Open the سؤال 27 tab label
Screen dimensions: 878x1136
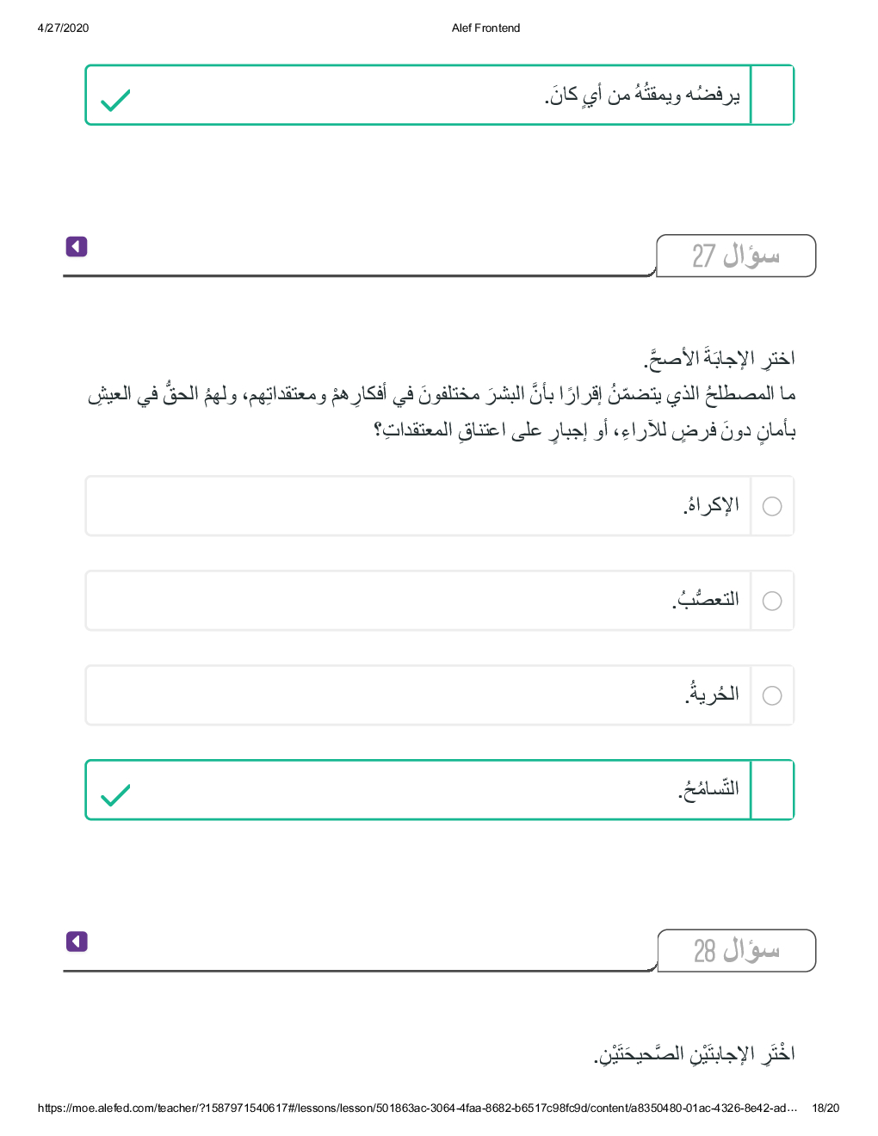pos(735,256)
